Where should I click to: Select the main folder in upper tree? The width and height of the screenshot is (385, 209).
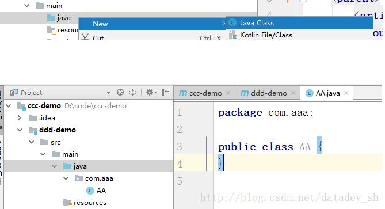pyautogui.click(x=54, y=5)
